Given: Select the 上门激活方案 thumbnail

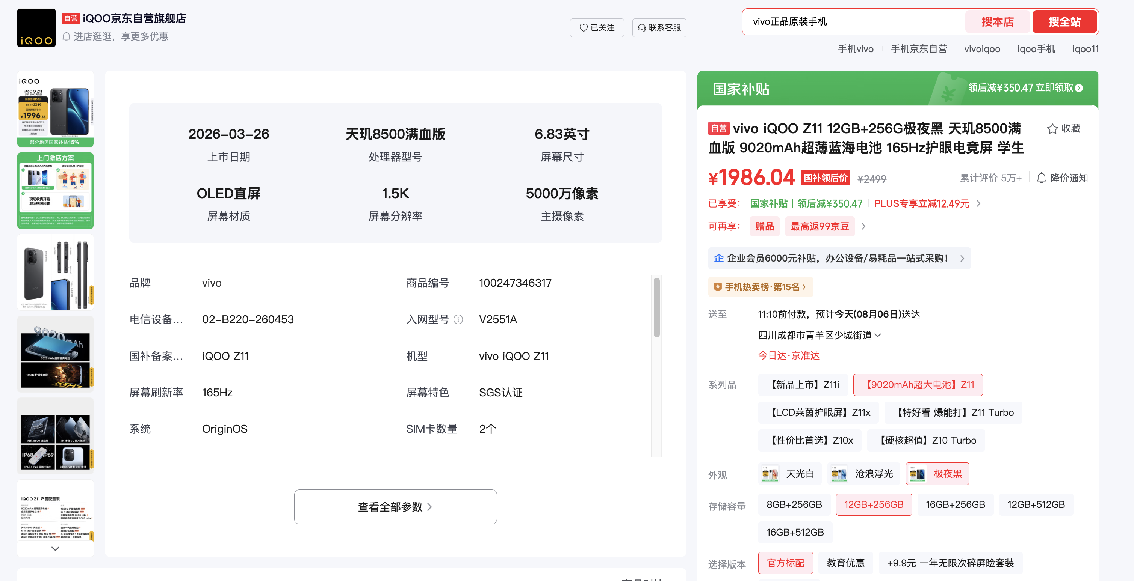Looking at the screenshot, I should (56, 190).
